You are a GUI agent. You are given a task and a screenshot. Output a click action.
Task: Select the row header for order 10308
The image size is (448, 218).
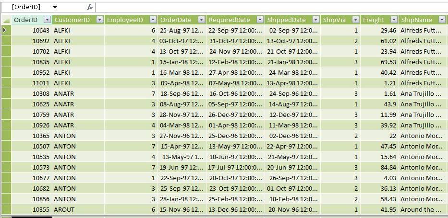(5, 93)
